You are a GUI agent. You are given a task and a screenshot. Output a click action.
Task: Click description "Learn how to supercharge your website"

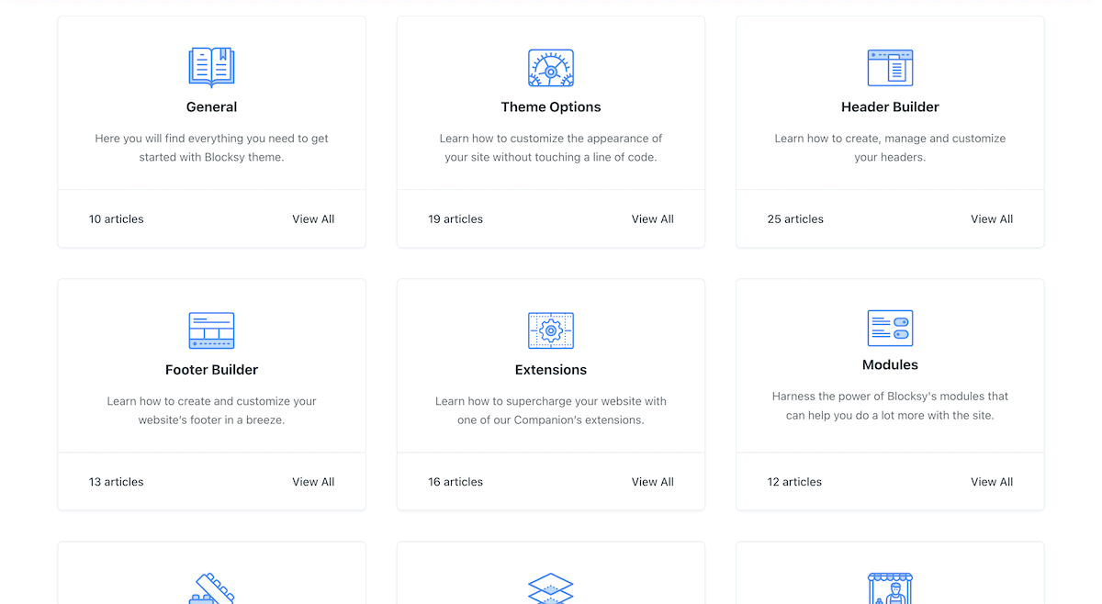[551, 410]
